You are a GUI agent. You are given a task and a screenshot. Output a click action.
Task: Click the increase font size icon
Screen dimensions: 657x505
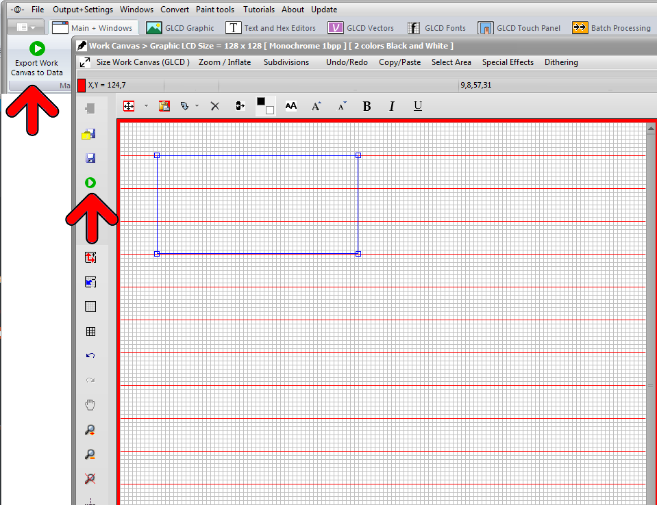click(317, 106)
